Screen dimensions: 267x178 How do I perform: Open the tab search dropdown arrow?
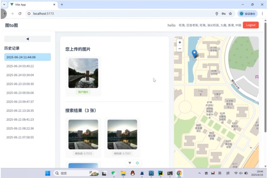4,5
